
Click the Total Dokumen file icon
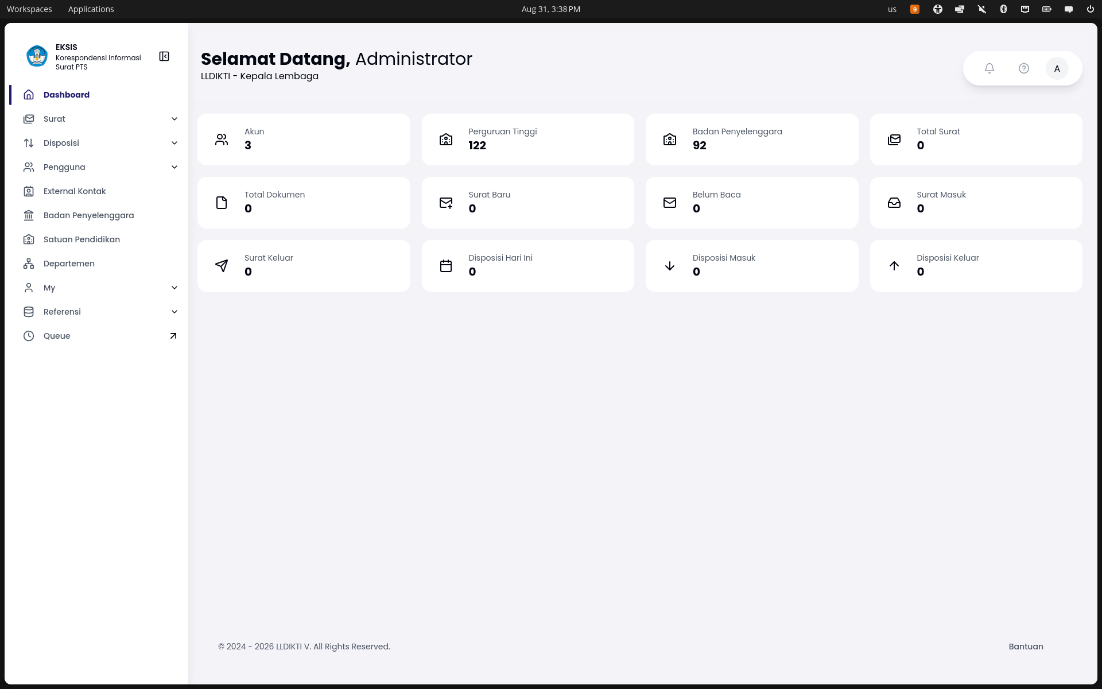222,203
